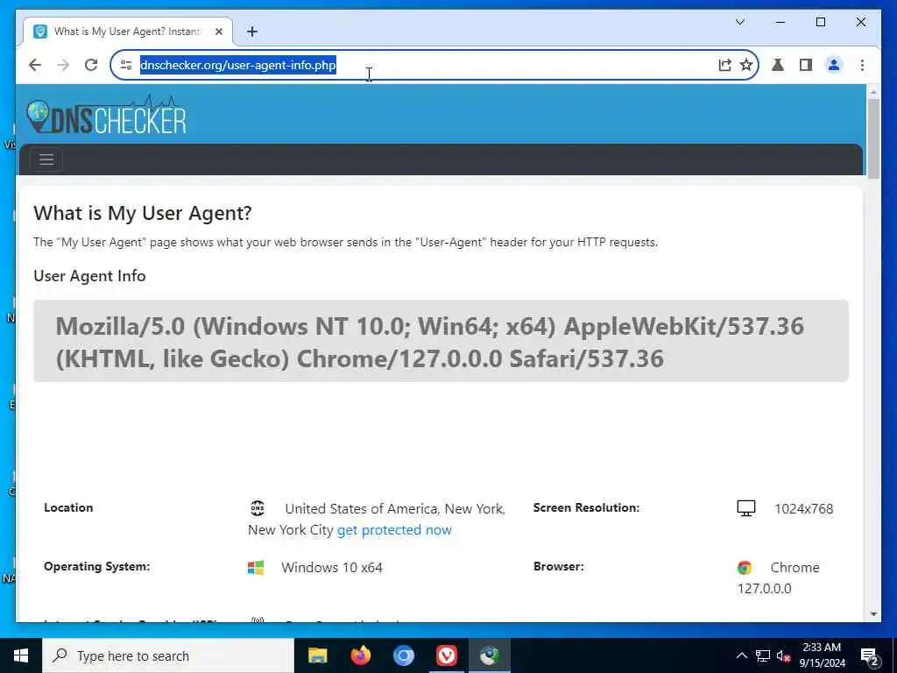Screen dimensions: 897x673
Task: Open Chrome three-dot menu
Action: tap(862, 65)
